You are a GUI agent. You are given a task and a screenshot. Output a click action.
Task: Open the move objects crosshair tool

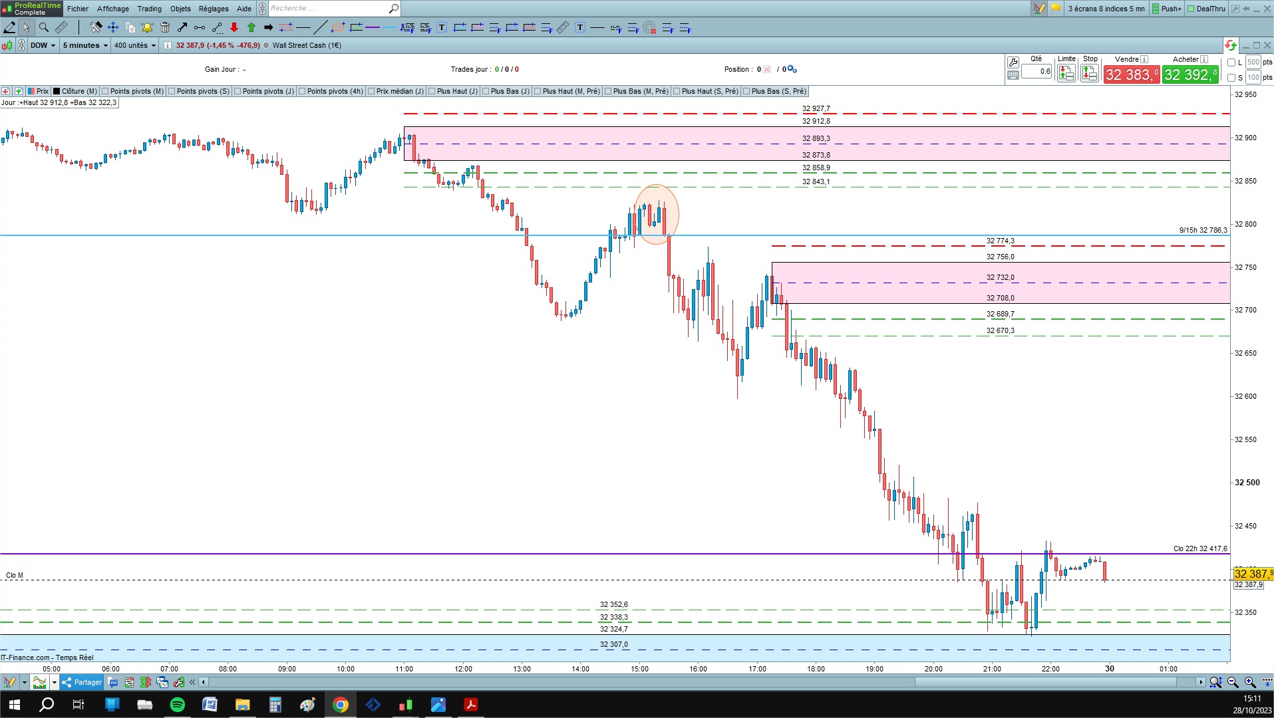click(x=113, y=27)
